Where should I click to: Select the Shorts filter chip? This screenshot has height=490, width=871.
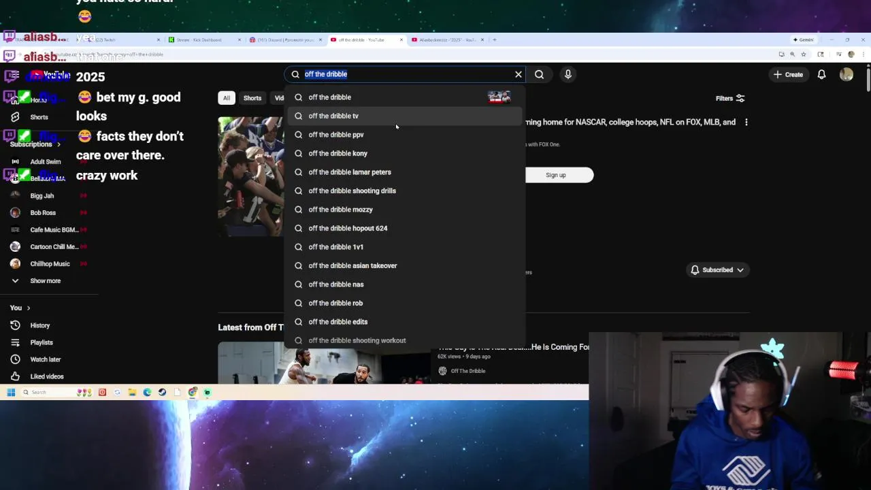[x=252, y=98]
